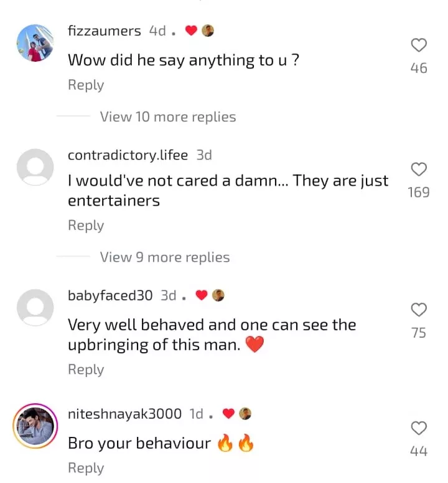Tap the creator-liked avatar badge beside fizzaumers

coord(208,31)
